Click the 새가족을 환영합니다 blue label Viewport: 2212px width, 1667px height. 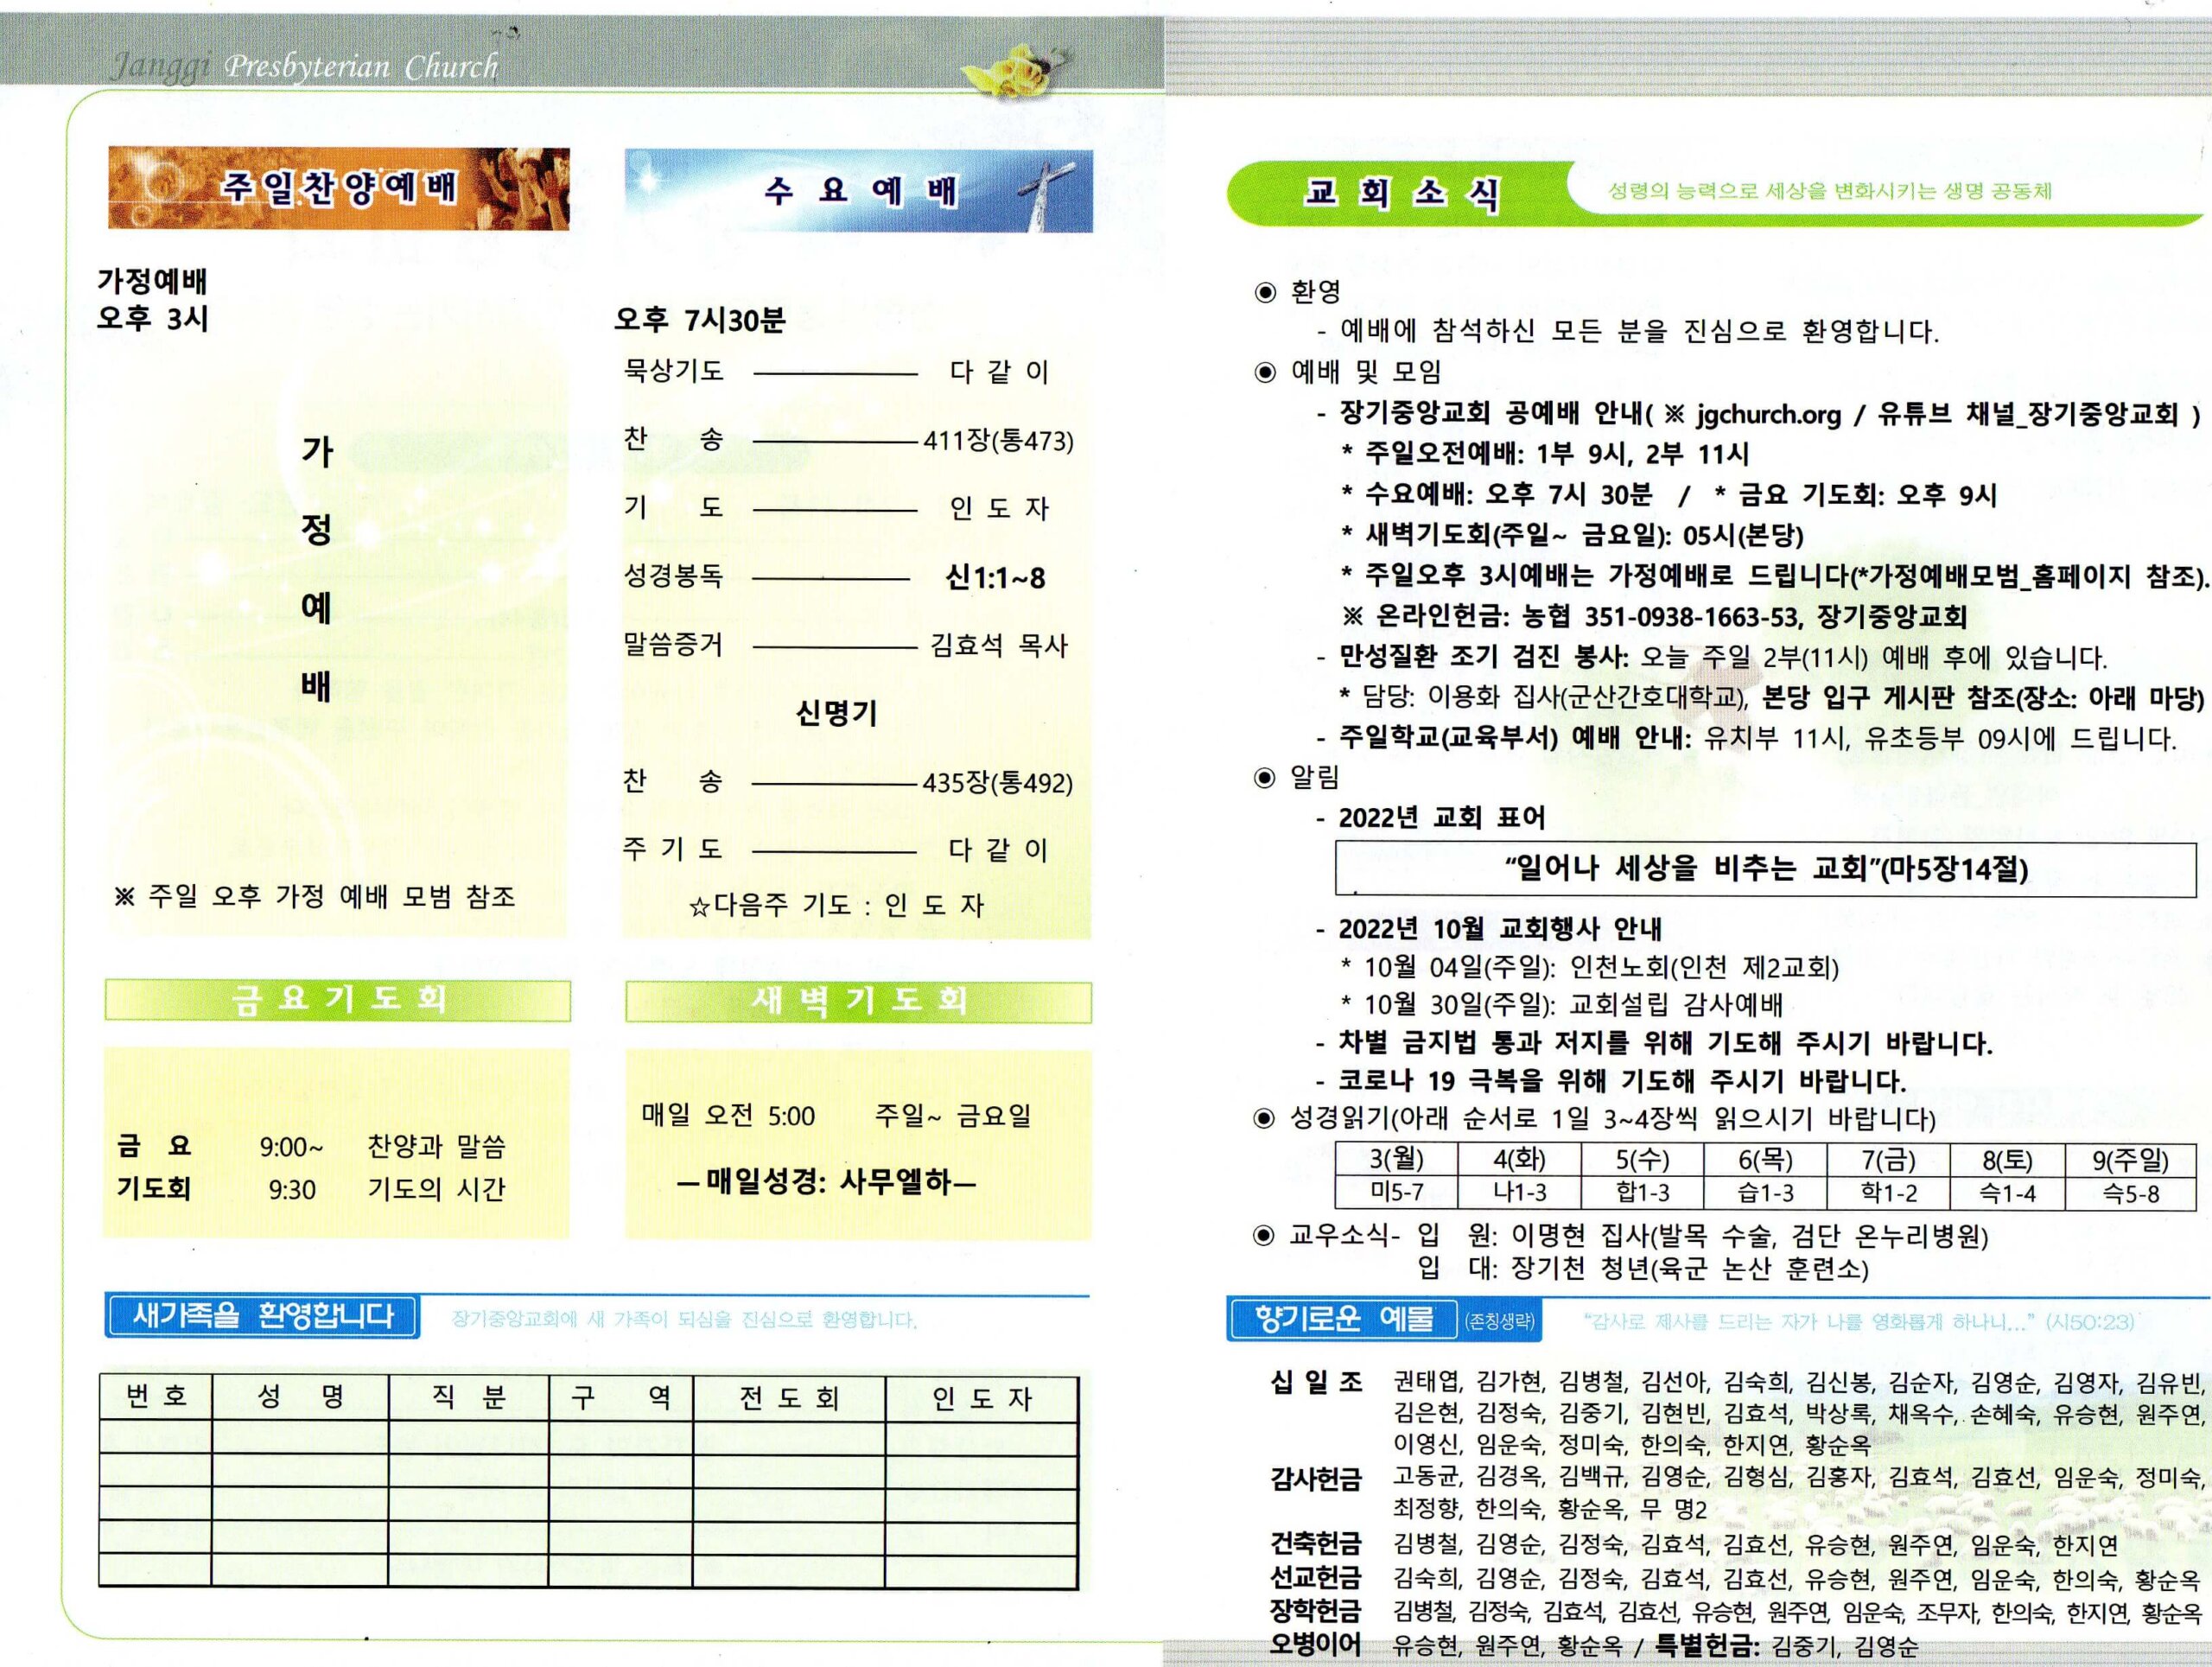point(262,1315)
